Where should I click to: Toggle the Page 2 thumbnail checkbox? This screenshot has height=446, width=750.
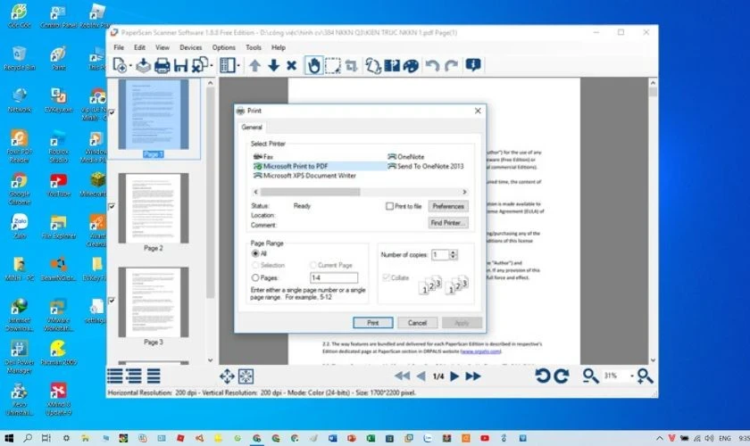point(112,206)
